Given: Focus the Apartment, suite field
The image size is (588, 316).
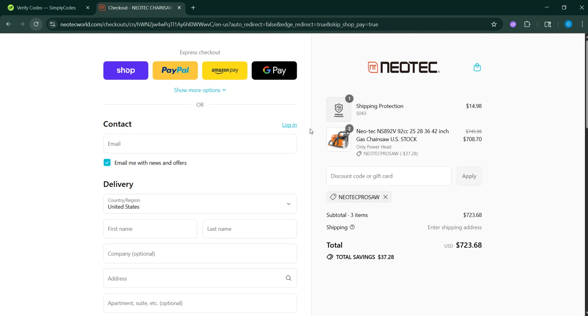Looking at the screenshot, I should click(x=200, y=303).
